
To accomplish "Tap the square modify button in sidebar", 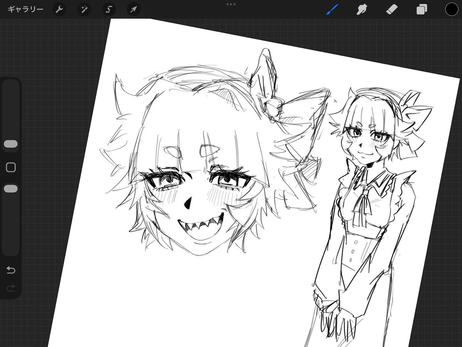I will pos(11,167).
